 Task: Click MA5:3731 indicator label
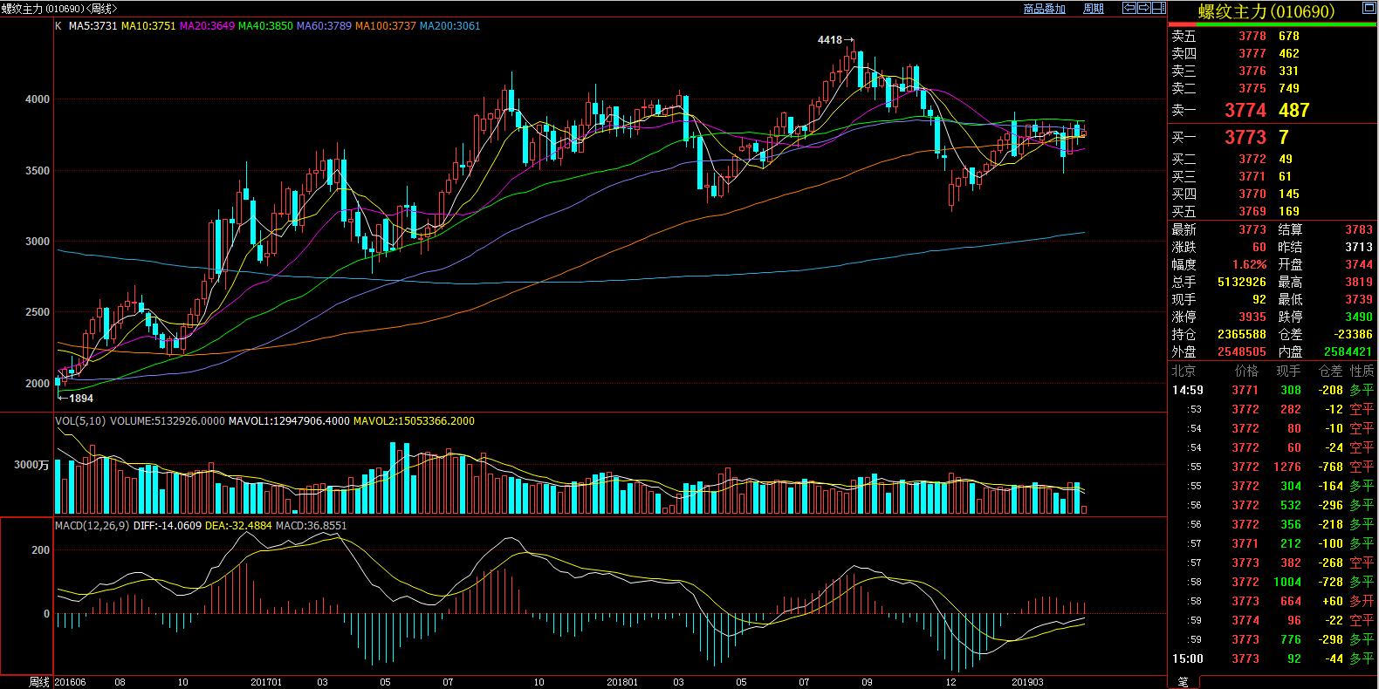[x=93, y=26]
